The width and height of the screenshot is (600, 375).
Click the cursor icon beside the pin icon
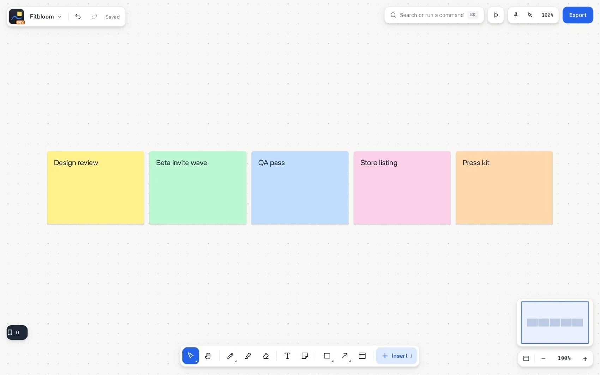530,15
